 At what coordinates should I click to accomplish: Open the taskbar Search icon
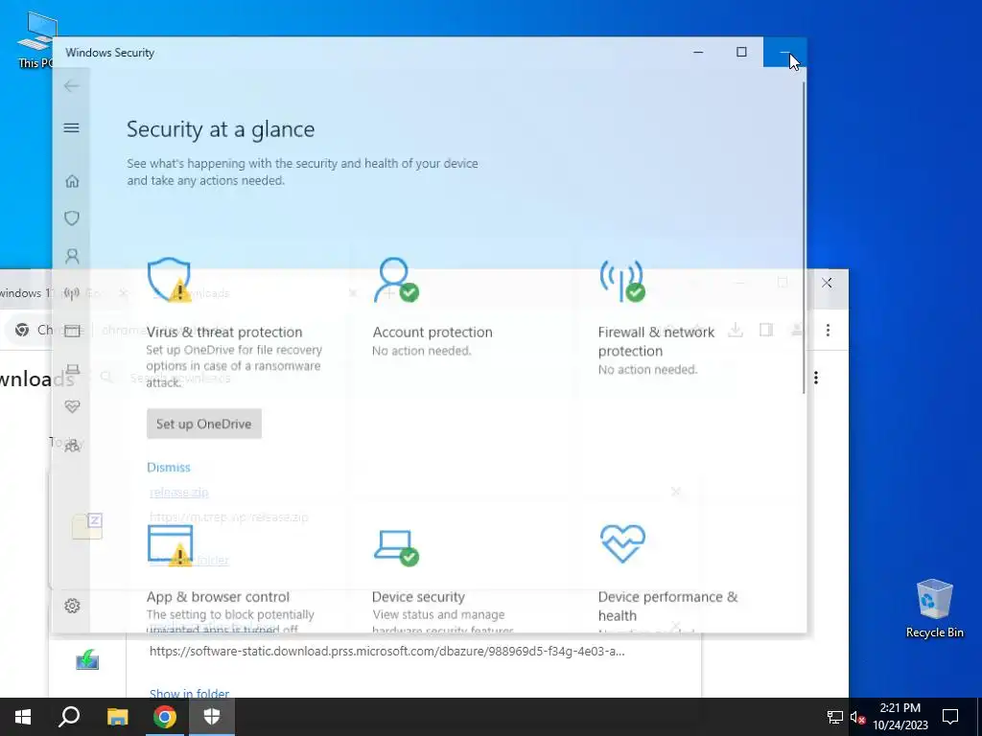(69, 717)
